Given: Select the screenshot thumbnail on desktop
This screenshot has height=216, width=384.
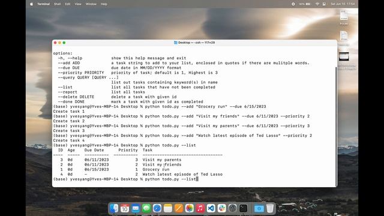Looking at the screenshot, I should pos(344,56).
